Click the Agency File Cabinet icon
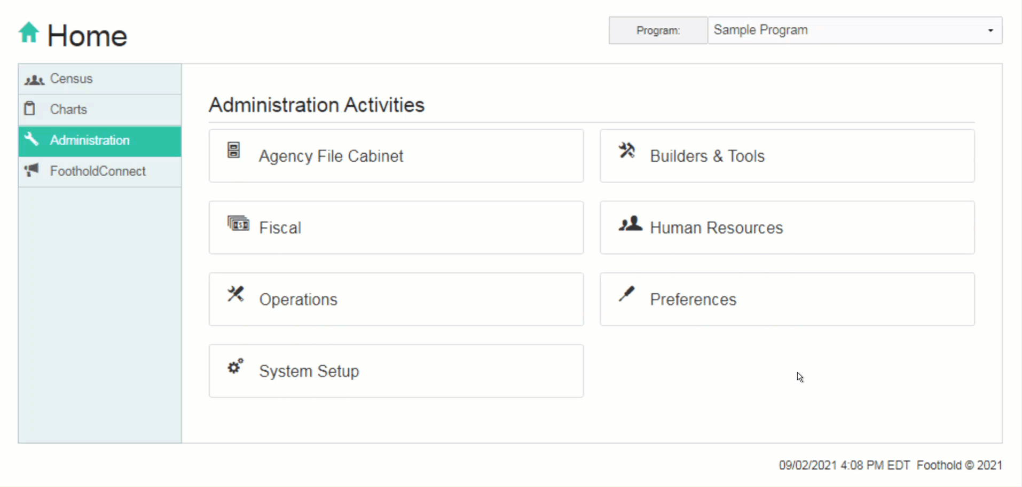This screenshot has width=1022, height=487. tap(234, 150)
